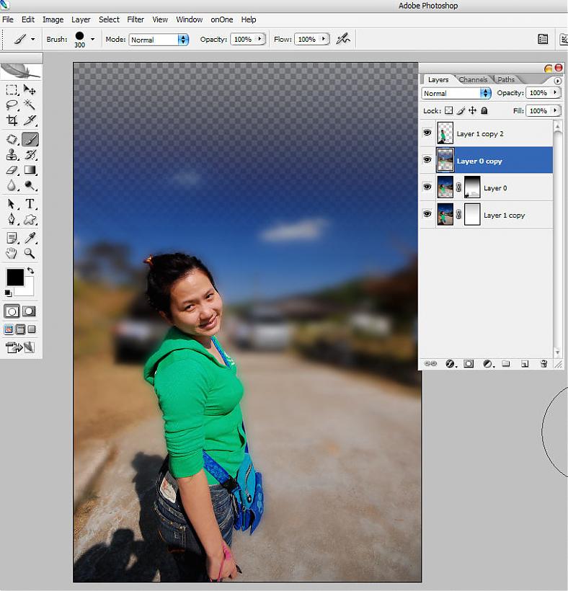
Task: Toggle Lock transparent pixels
Action: [448, 110]
